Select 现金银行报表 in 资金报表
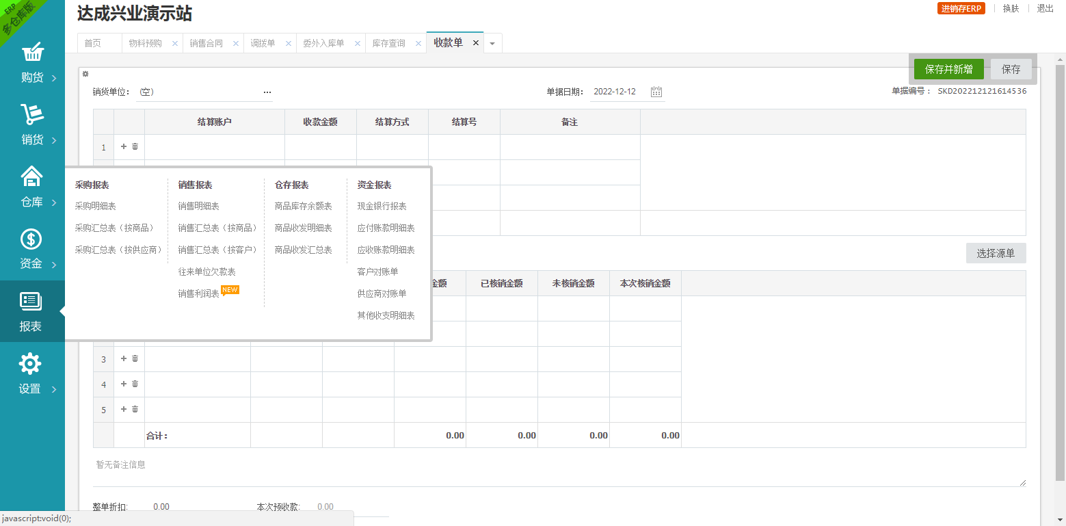 (x=382, y=206)
